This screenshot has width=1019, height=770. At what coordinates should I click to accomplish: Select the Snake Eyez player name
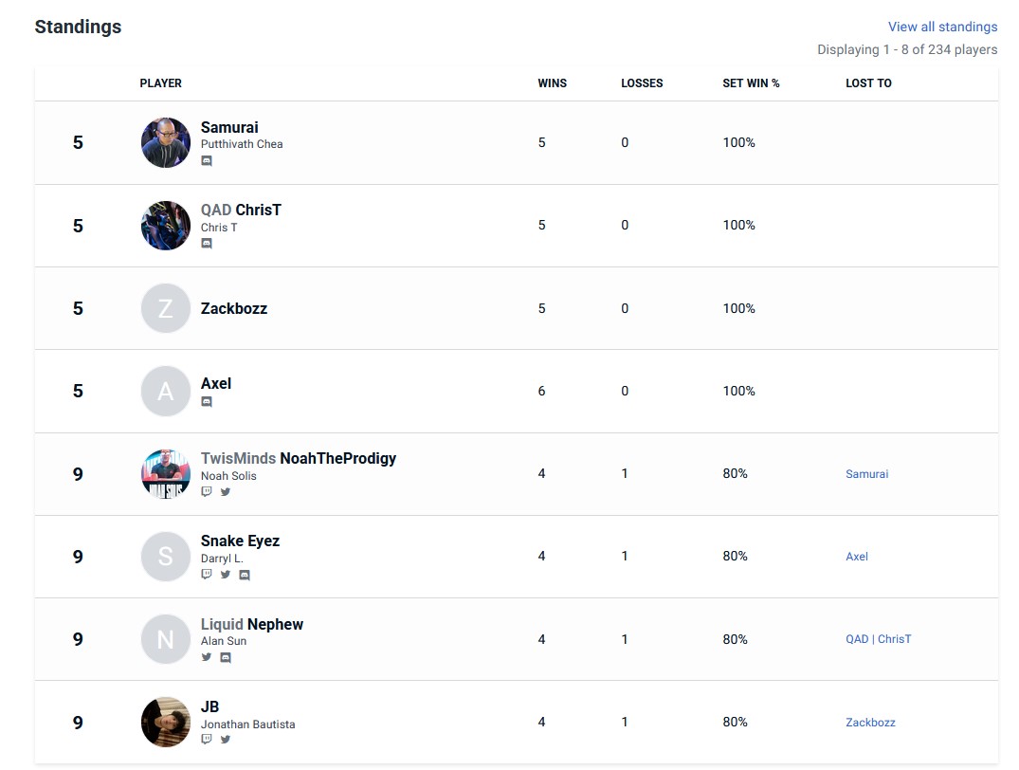tap(240, 541)
